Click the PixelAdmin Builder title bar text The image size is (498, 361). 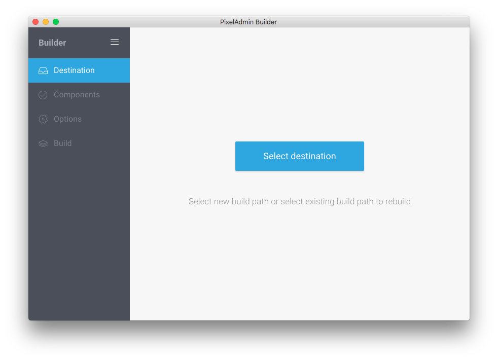[x=248, y=22]
